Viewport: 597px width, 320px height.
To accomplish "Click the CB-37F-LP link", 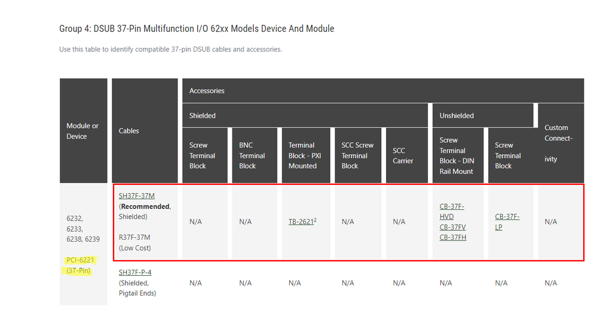I will (x=507, y=222).
